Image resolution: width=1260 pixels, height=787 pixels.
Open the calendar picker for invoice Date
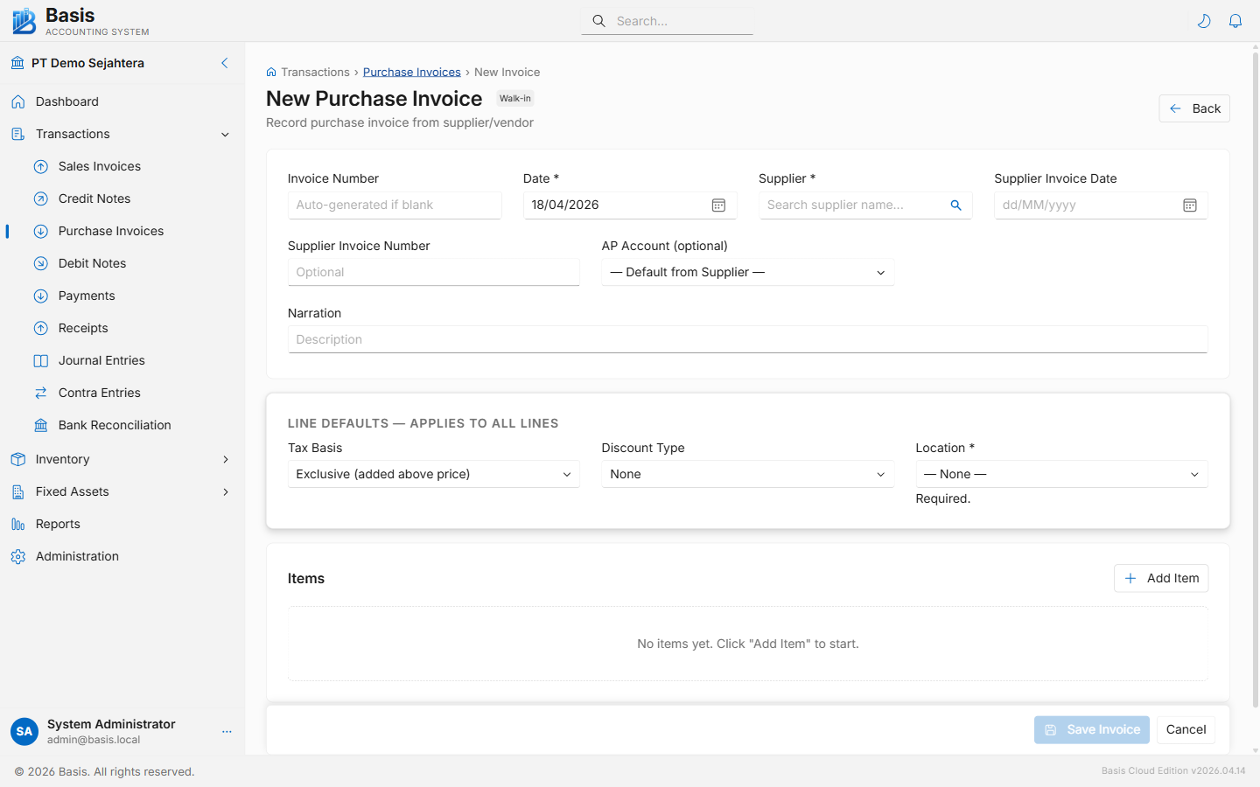coord(718,205)
